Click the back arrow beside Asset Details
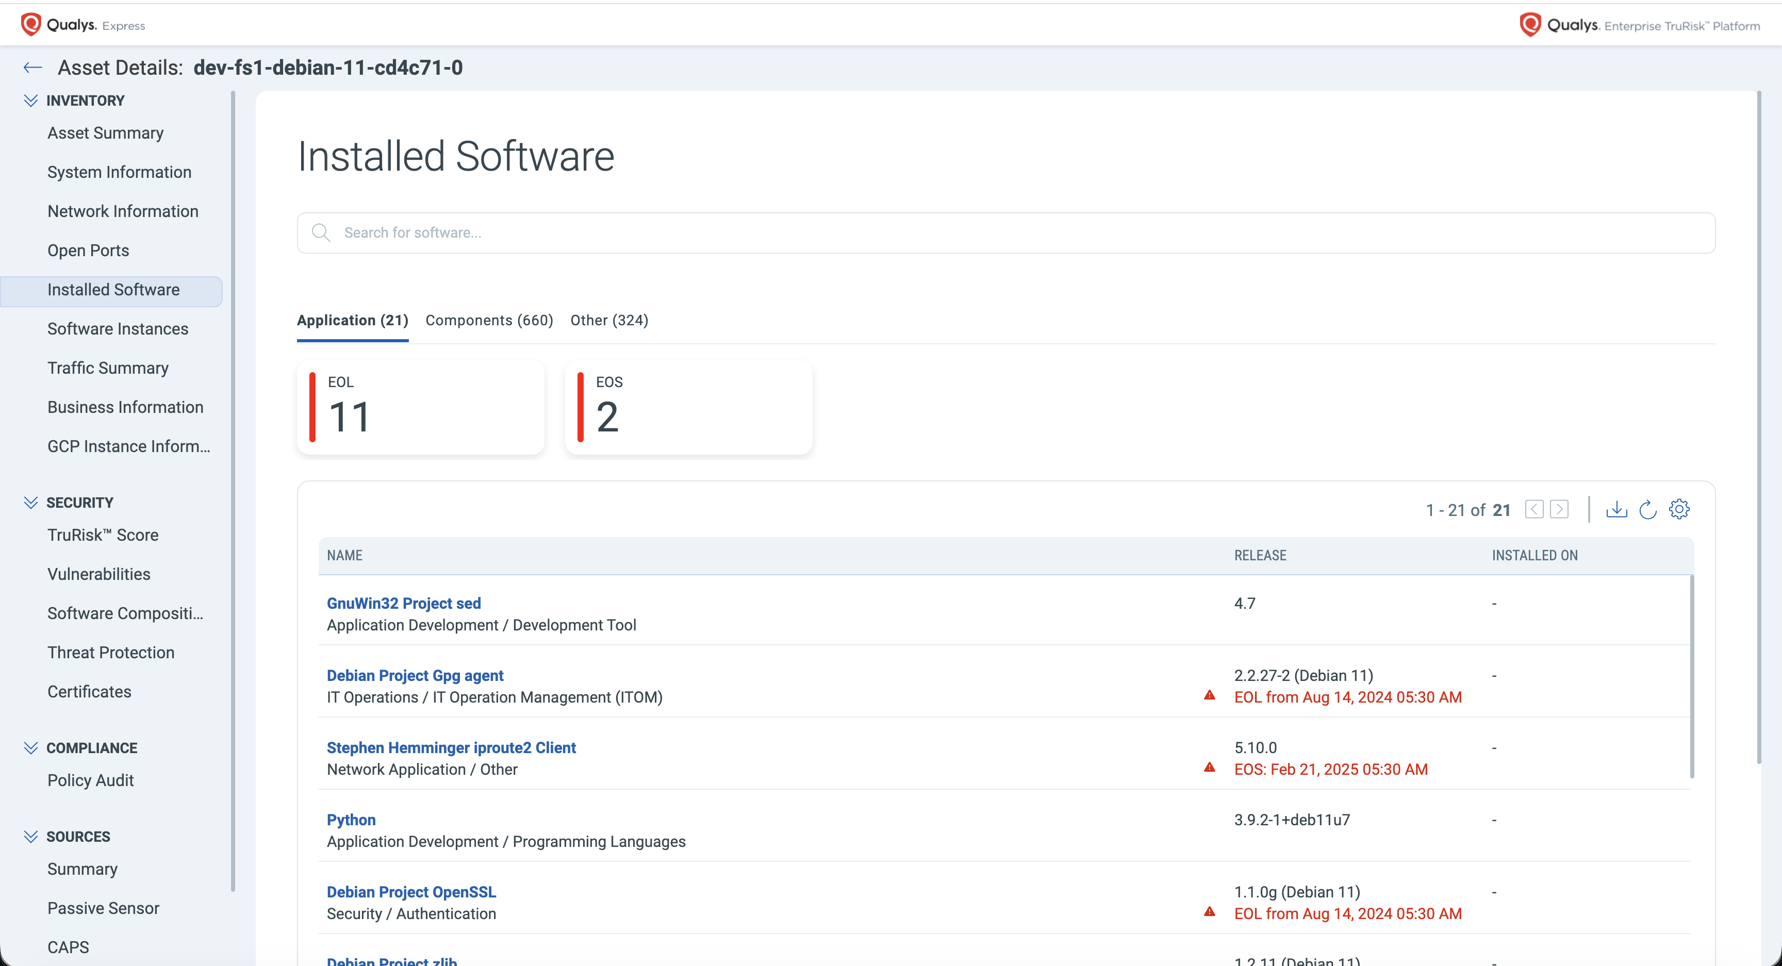Image resolution: width=1782 pixels, height=966 pixels. (x=32, y=67)
